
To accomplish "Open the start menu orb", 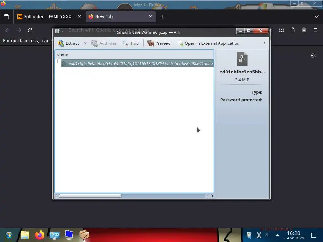I will coord(9,235).
